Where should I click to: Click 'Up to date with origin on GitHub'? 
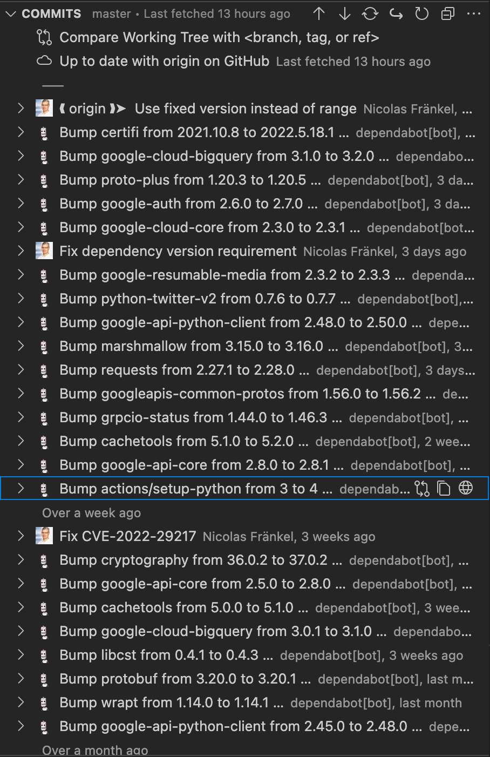pos(164,62)
